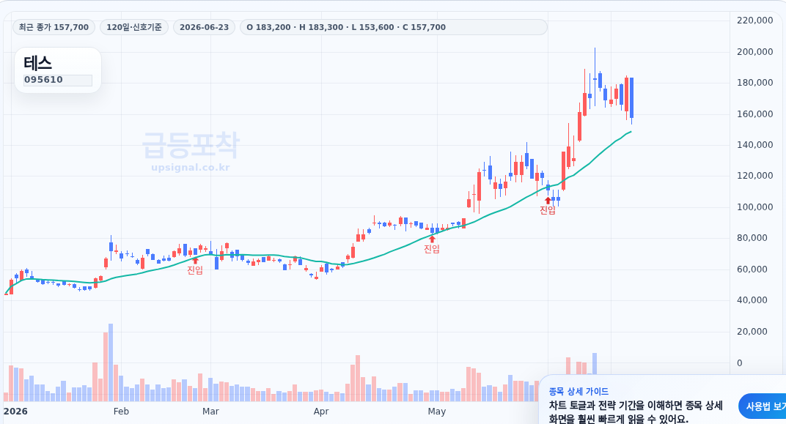This screenshot has height=424, width=786.
Task: Click the 60,000 price axis label
Action: click(x=752, y=269)
